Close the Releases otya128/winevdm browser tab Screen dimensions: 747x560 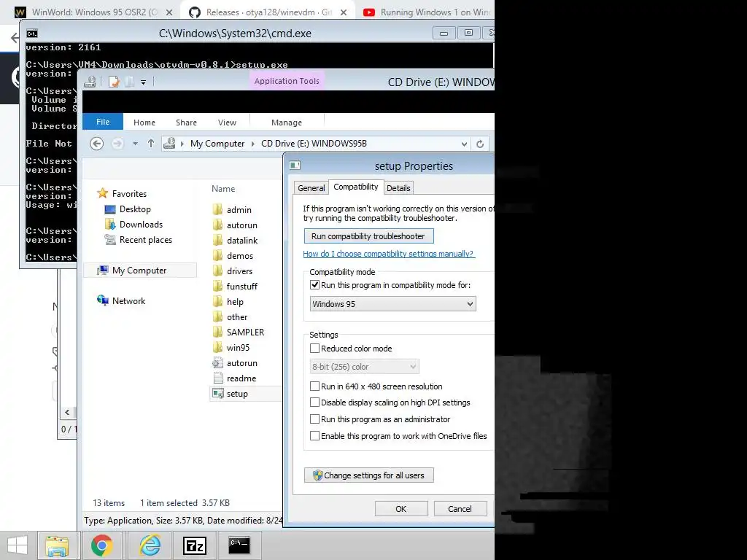tap(344, 12)
